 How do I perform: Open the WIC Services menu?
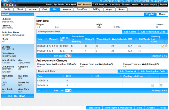point(84,4)
